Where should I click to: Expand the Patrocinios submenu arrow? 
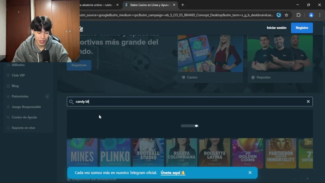[x=47, y=96]
